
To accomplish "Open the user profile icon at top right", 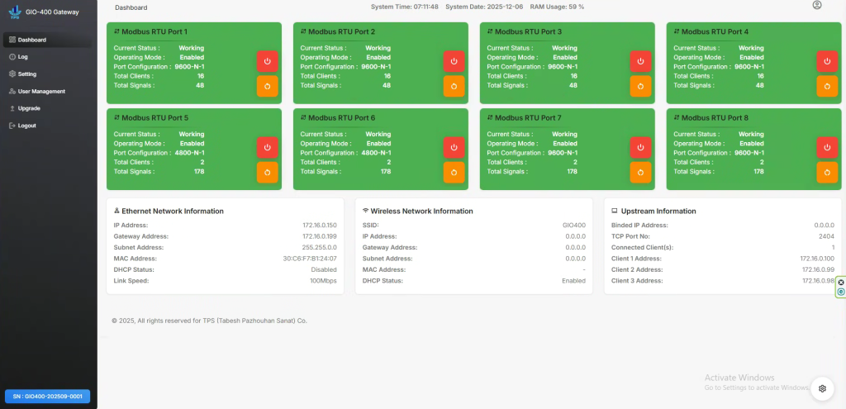I will [817, 6].
